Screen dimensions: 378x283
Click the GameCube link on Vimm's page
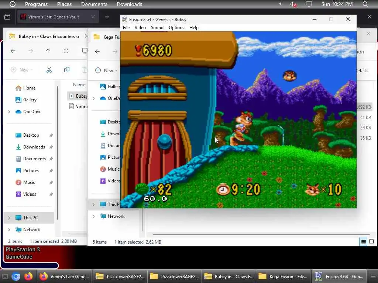[19, 257]
